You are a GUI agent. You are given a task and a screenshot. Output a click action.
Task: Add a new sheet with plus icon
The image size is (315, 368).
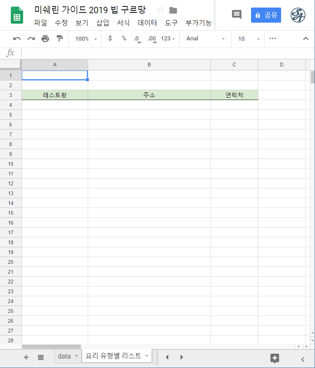26,357
